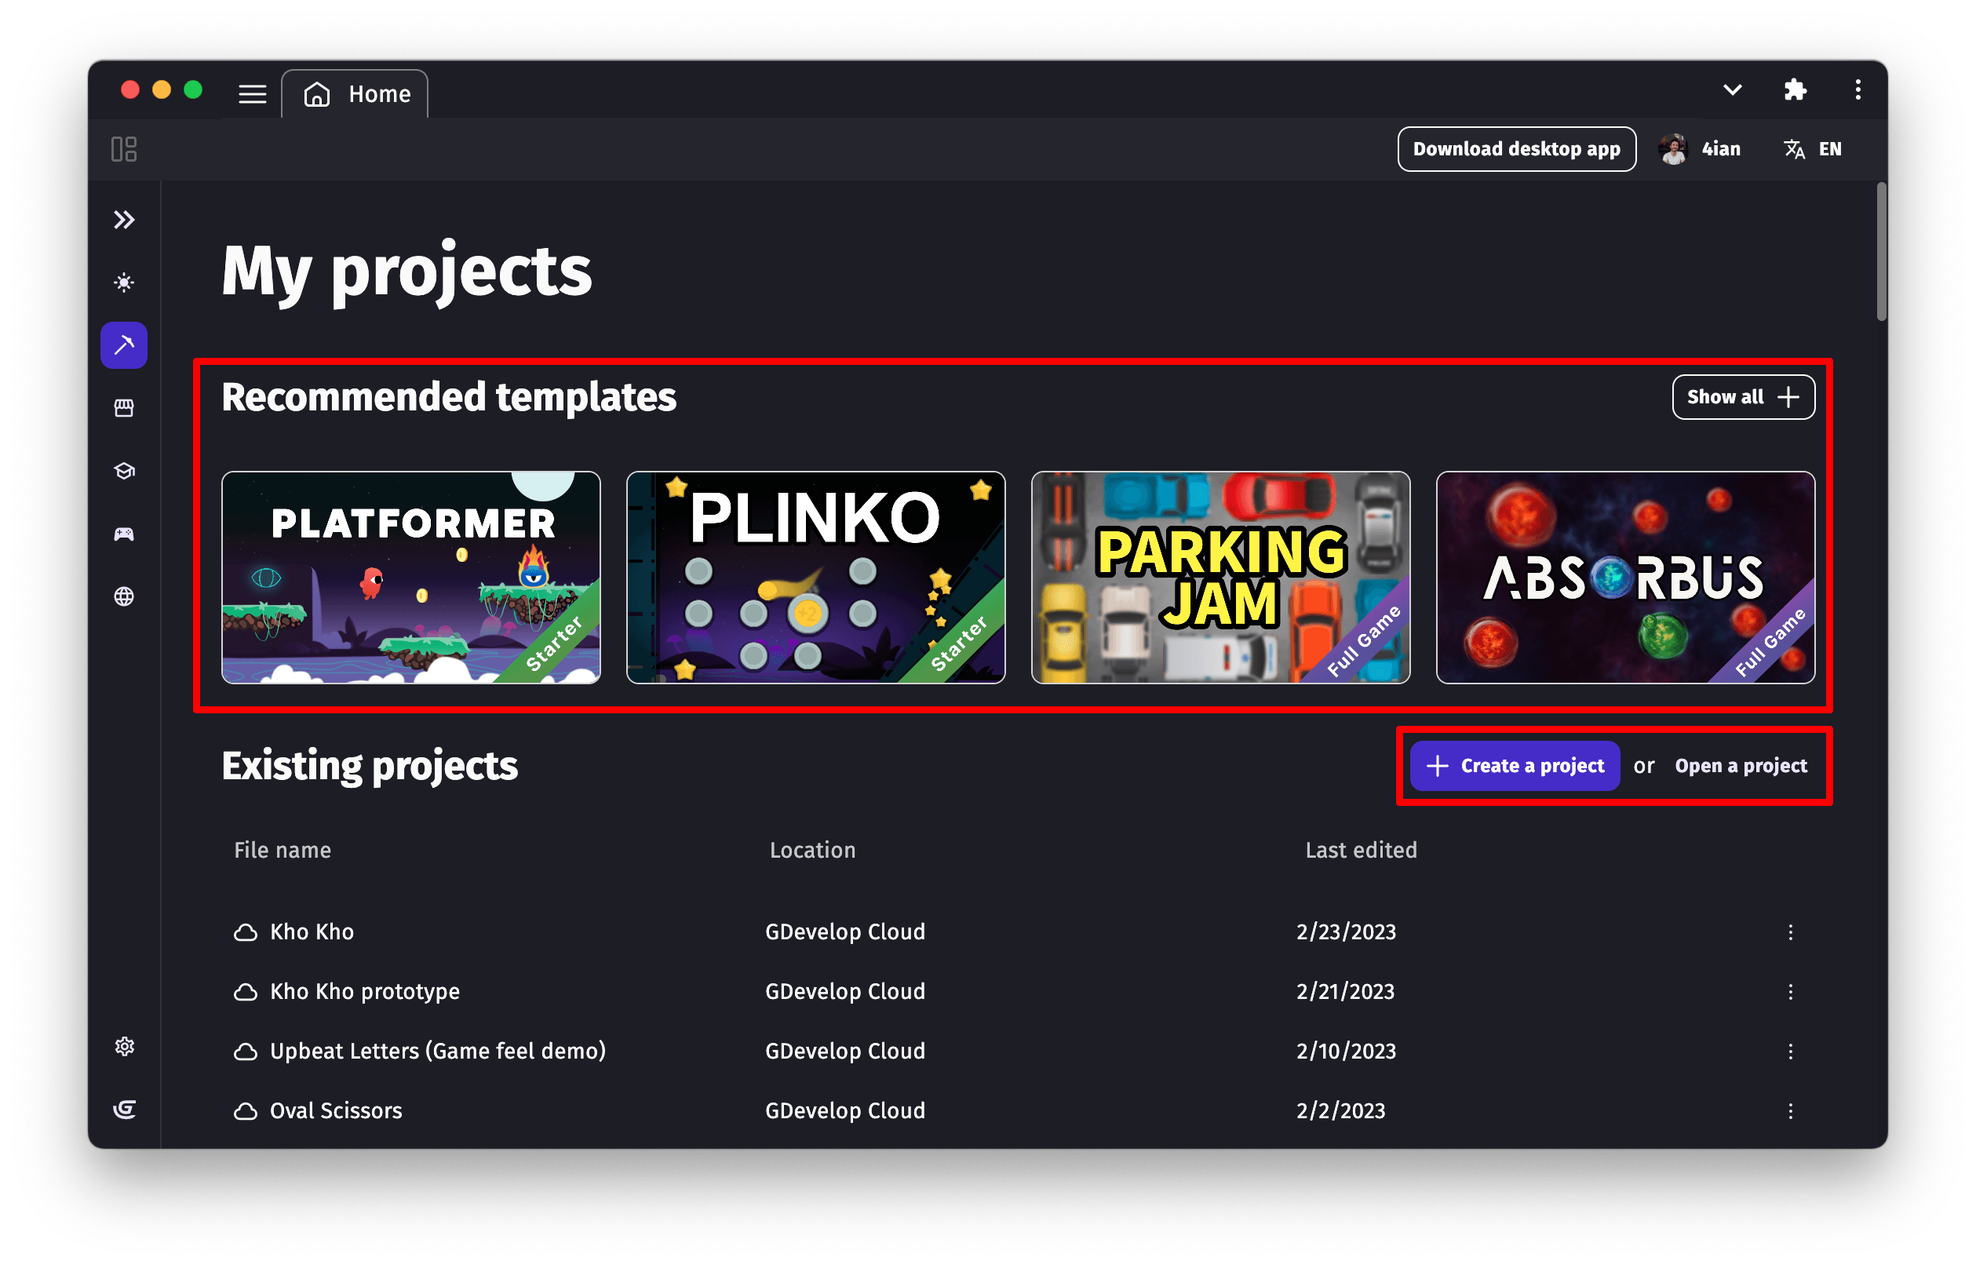
Task: Click the Create a project button
Action: [1515, 766]
